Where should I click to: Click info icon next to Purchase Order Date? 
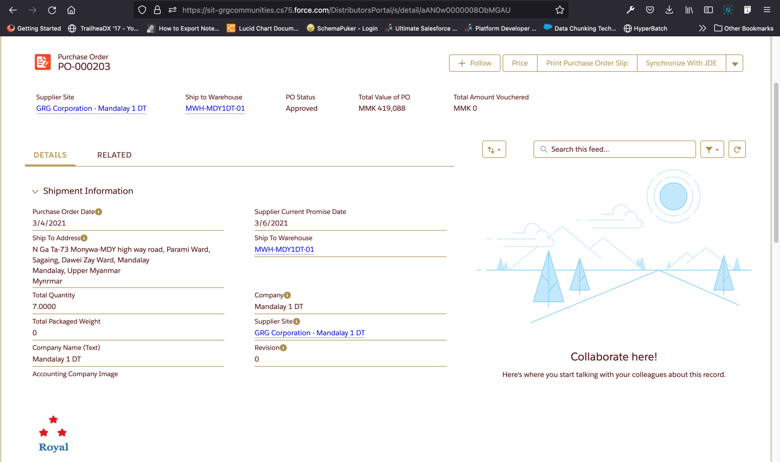pos(99,212)
